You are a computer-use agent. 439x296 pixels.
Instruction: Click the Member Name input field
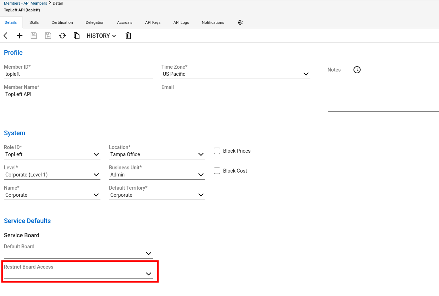click(x=78, y=94)
